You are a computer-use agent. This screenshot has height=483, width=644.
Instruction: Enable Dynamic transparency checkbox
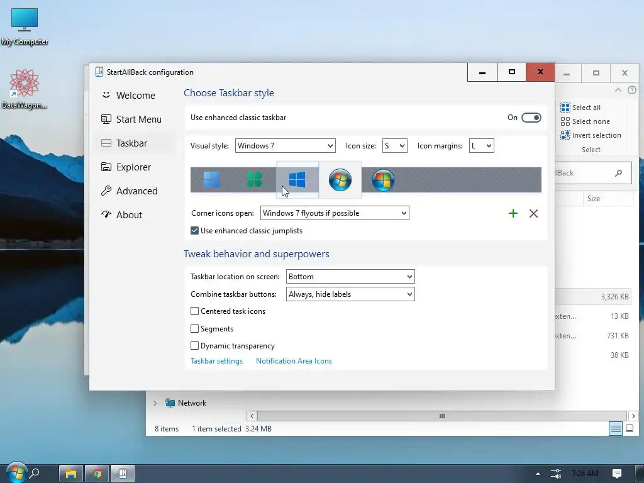(x=195, y=346)
